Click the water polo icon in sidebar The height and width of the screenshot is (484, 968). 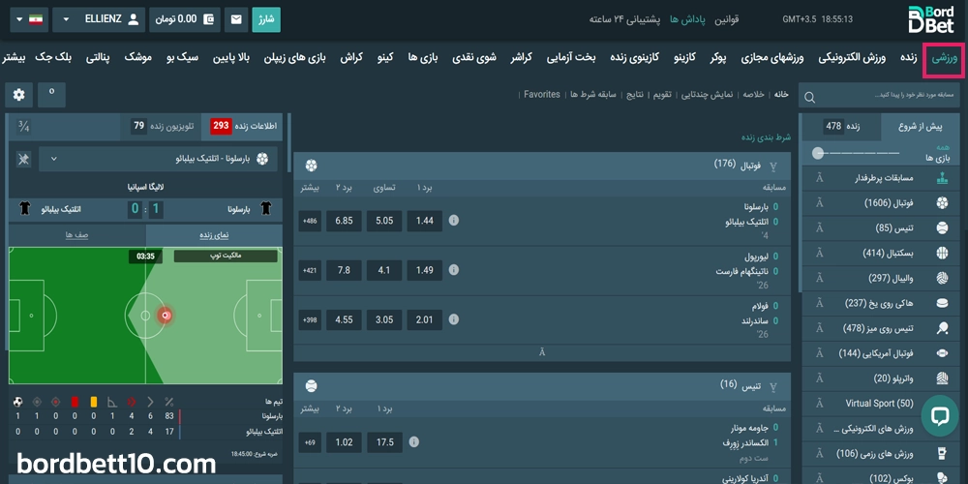942,378
